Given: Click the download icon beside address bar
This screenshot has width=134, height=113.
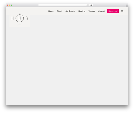Looking at the screenshot, I should 91,5.
